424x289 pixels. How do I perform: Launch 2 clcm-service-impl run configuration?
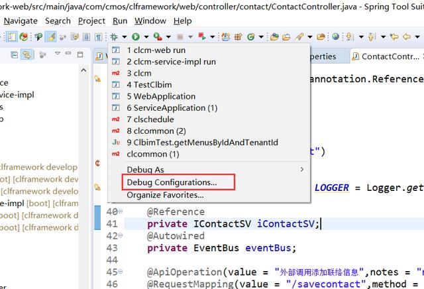pyautogui.click(x=209, y=62)
